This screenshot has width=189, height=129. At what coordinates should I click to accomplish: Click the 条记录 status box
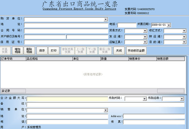coord(13,91)
